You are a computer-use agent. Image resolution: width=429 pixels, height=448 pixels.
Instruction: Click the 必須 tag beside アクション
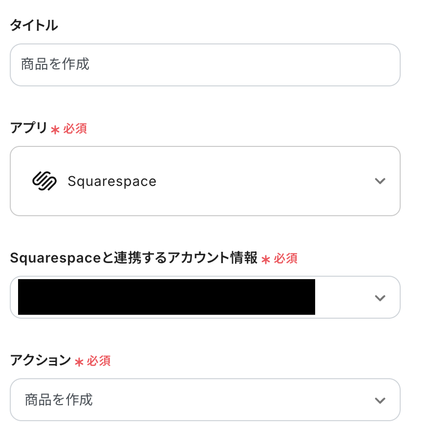99,361
